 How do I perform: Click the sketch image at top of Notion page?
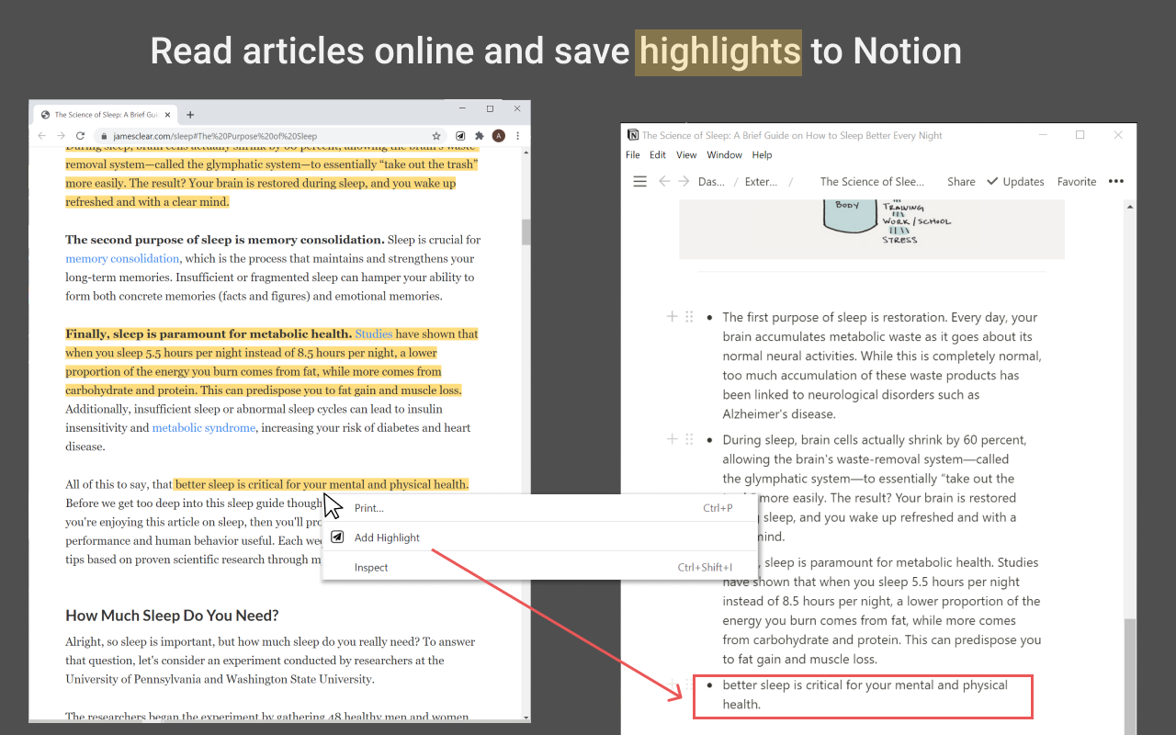[x=872, y=230]
